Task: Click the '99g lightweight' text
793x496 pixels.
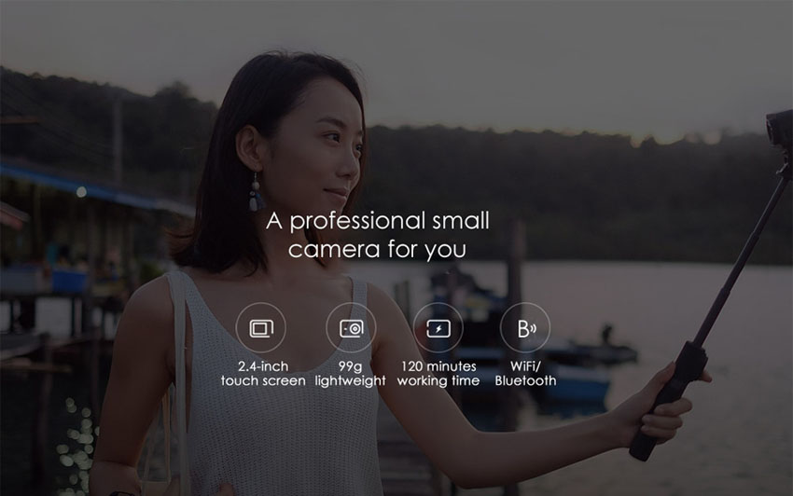Action: [x=350, y=374]
